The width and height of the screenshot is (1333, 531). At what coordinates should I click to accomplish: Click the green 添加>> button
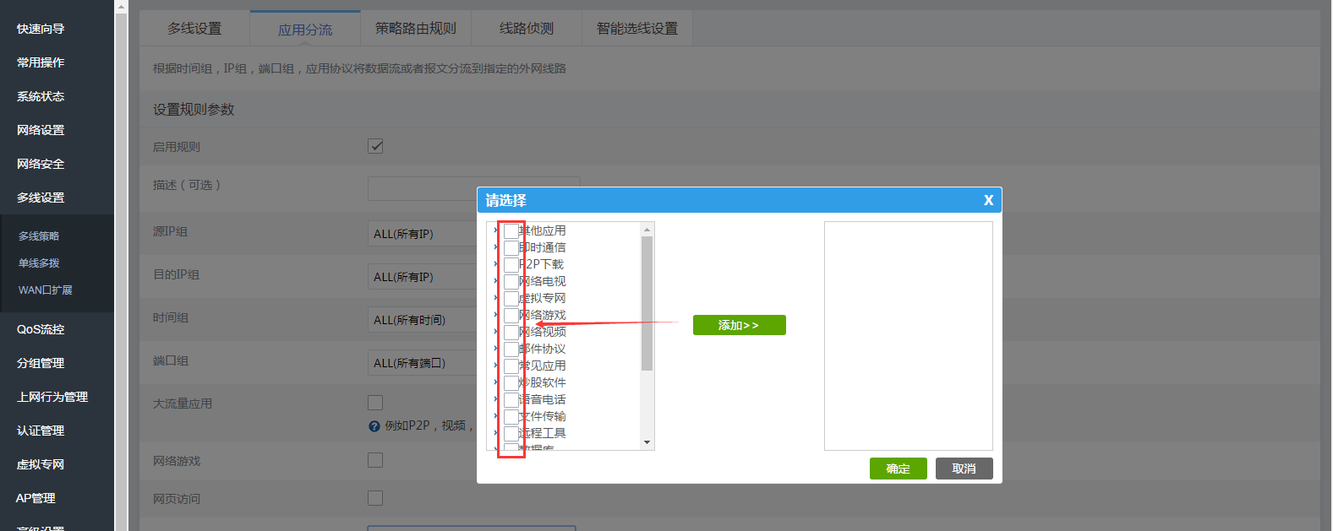(739, 325)
